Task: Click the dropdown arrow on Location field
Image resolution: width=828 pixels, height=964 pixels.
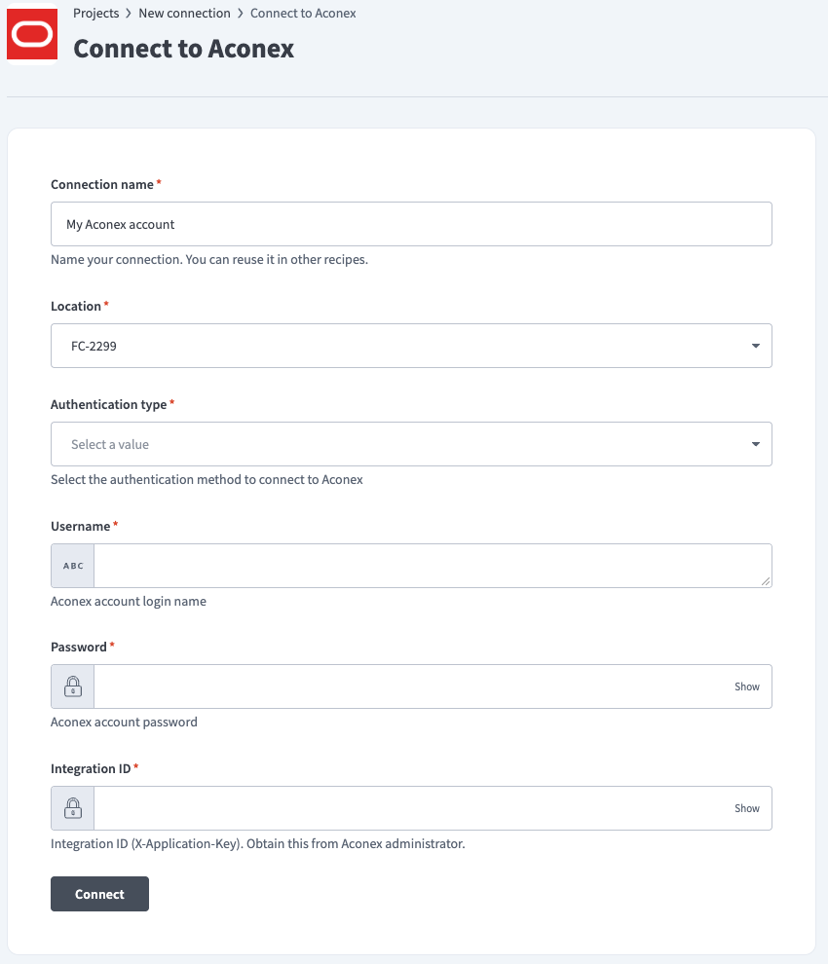Action: point(755,345)
